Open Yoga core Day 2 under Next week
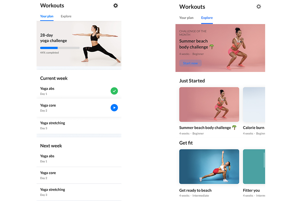 coord(79,175)
